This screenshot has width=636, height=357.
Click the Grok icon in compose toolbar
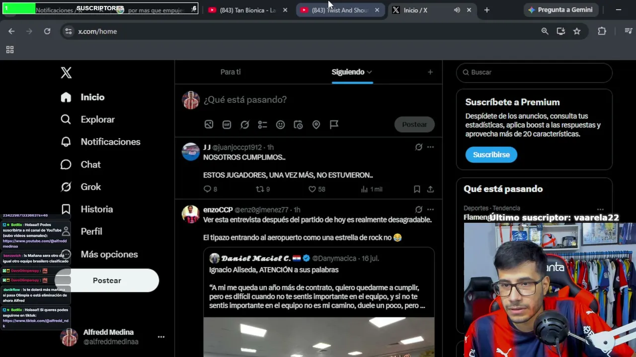(244, 124)
